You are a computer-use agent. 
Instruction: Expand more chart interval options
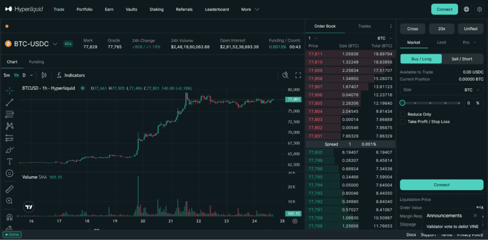(31, 75)
